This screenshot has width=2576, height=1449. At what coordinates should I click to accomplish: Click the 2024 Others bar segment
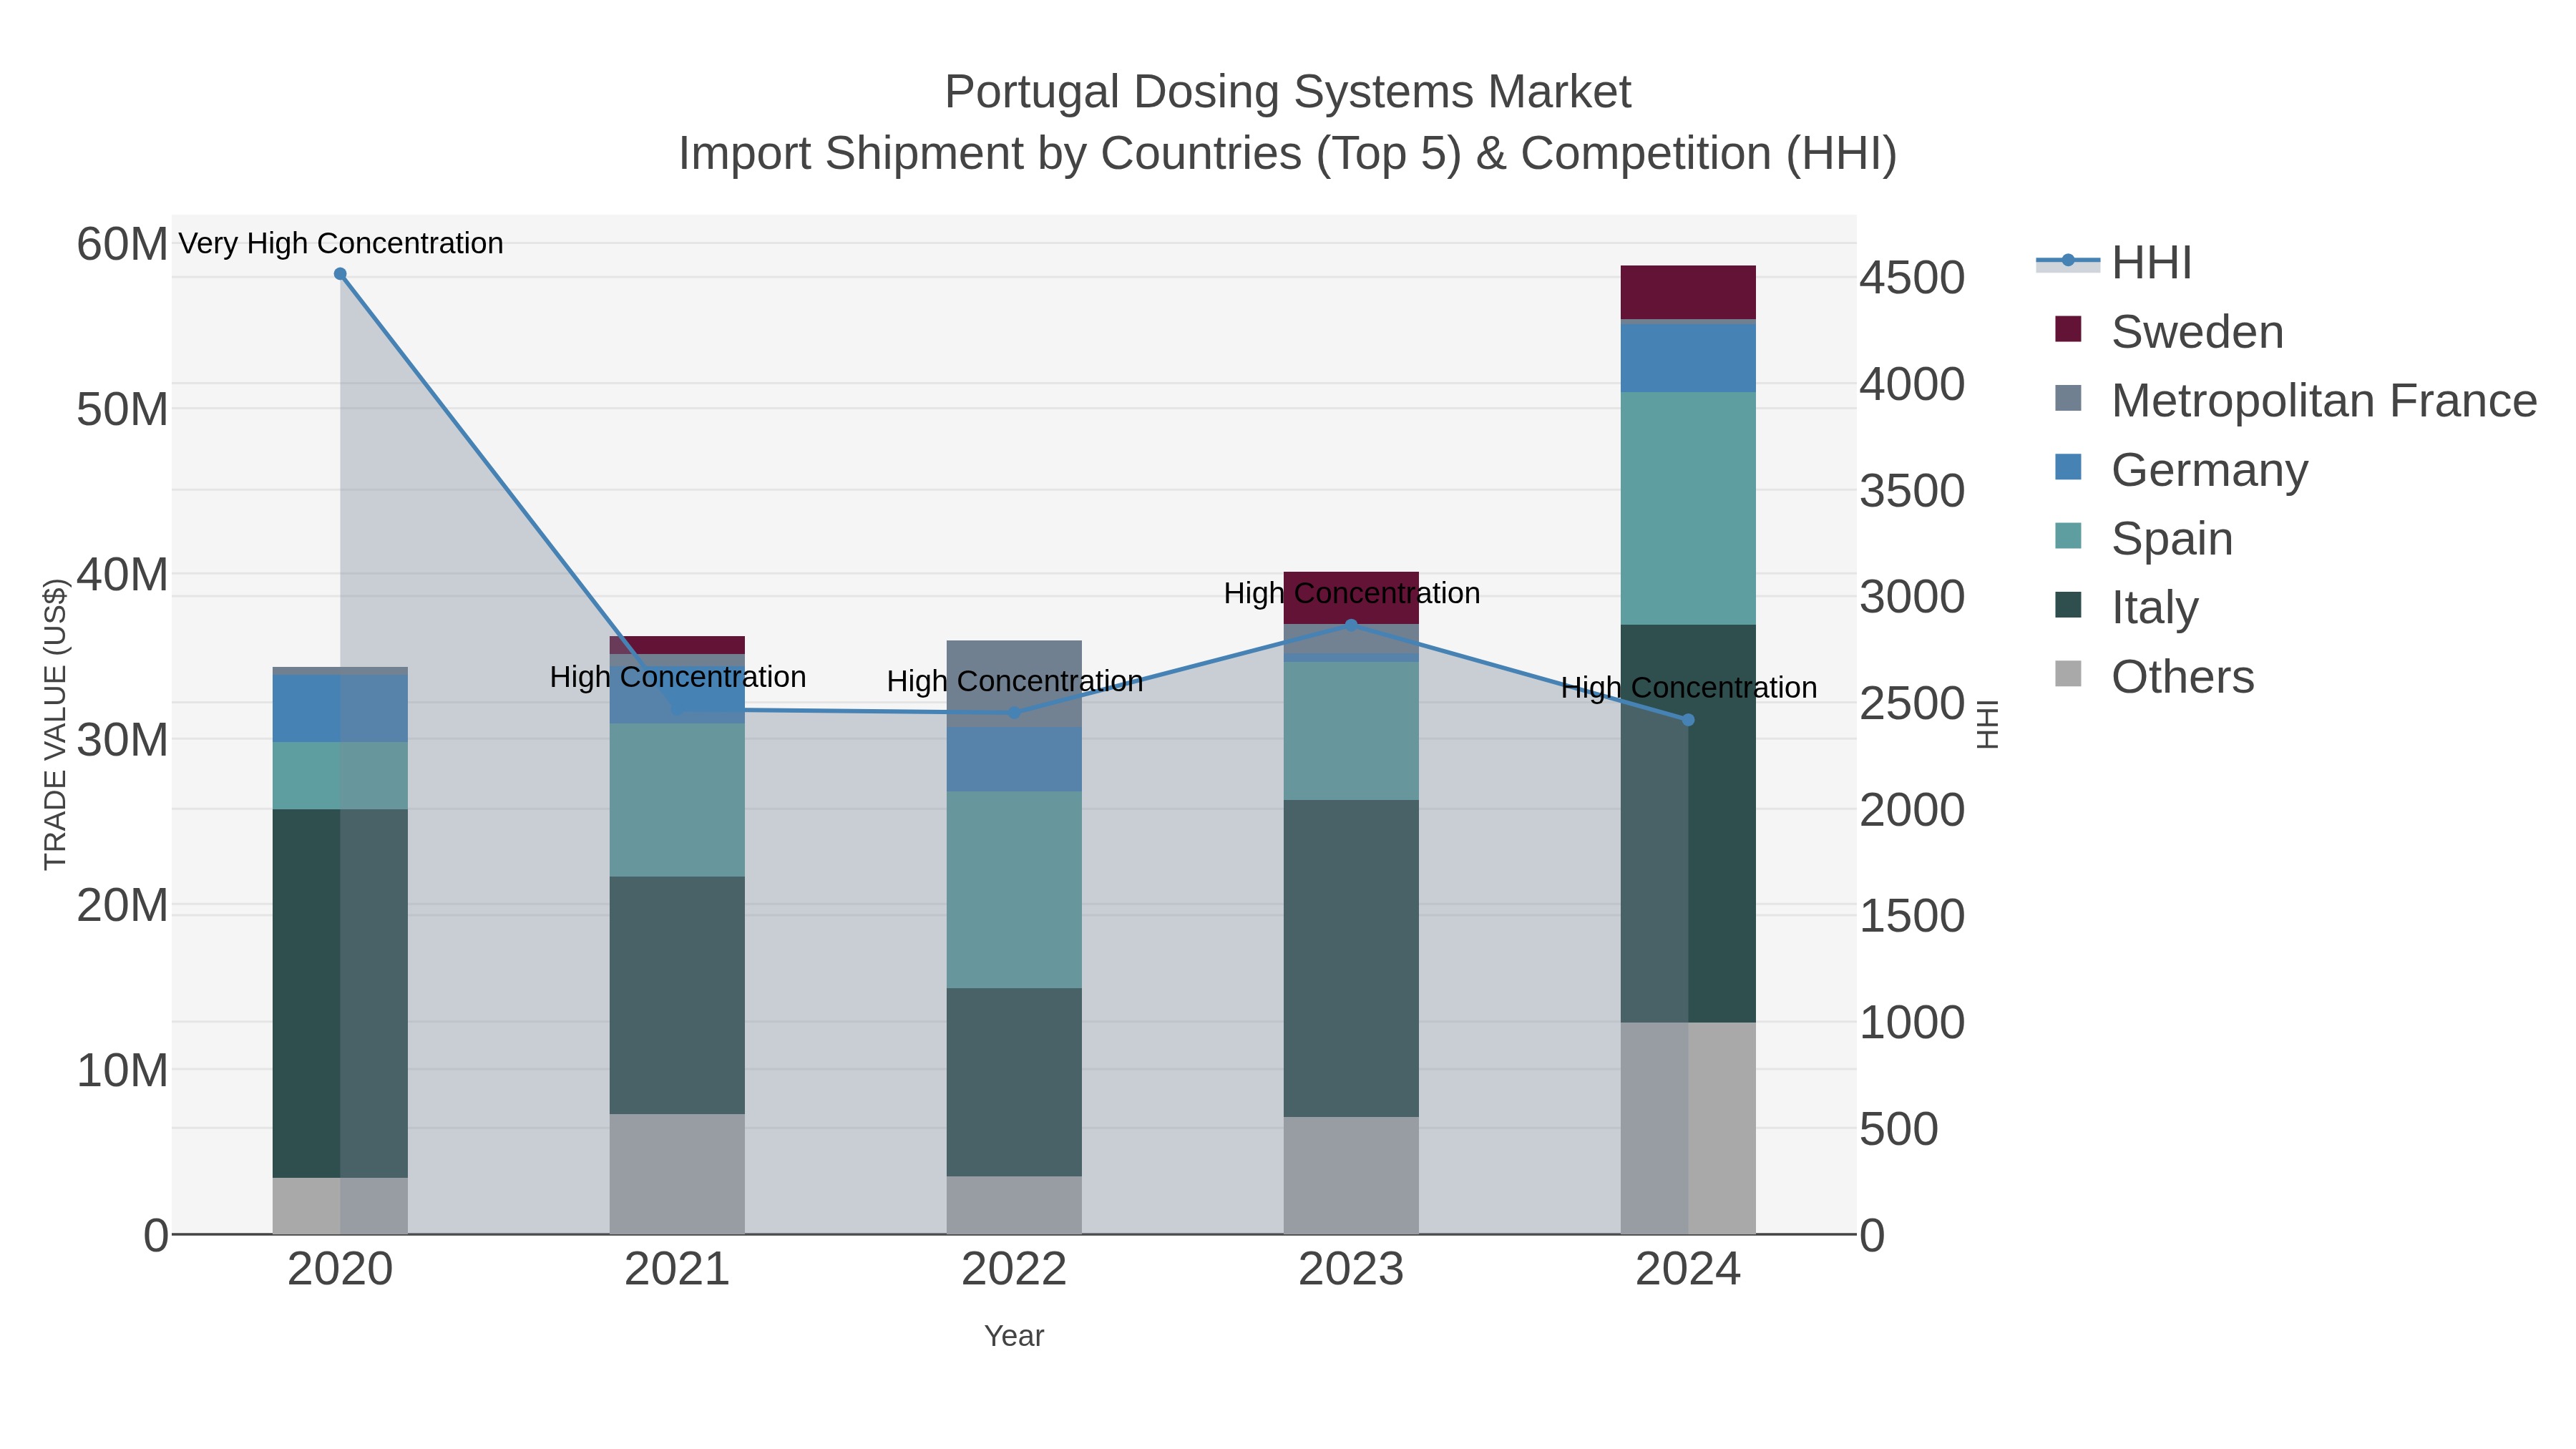1688,1128
